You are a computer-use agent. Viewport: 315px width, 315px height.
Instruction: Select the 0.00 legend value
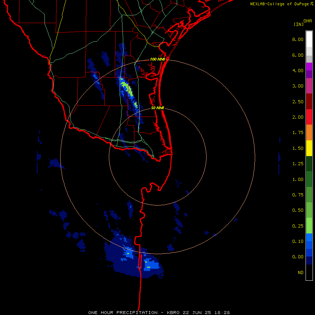[298, 257]
